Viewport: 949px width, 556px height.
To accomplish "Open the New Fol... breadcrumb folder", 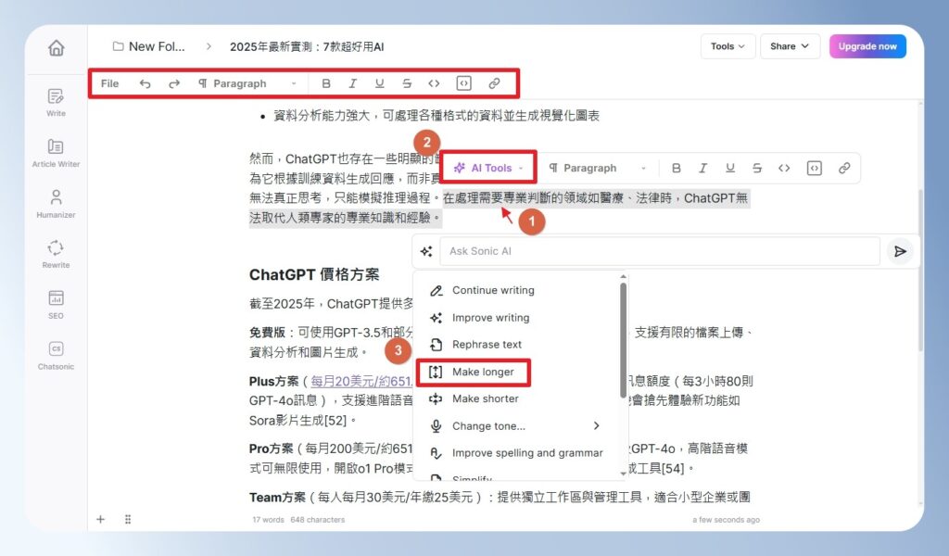I will 149,46.
